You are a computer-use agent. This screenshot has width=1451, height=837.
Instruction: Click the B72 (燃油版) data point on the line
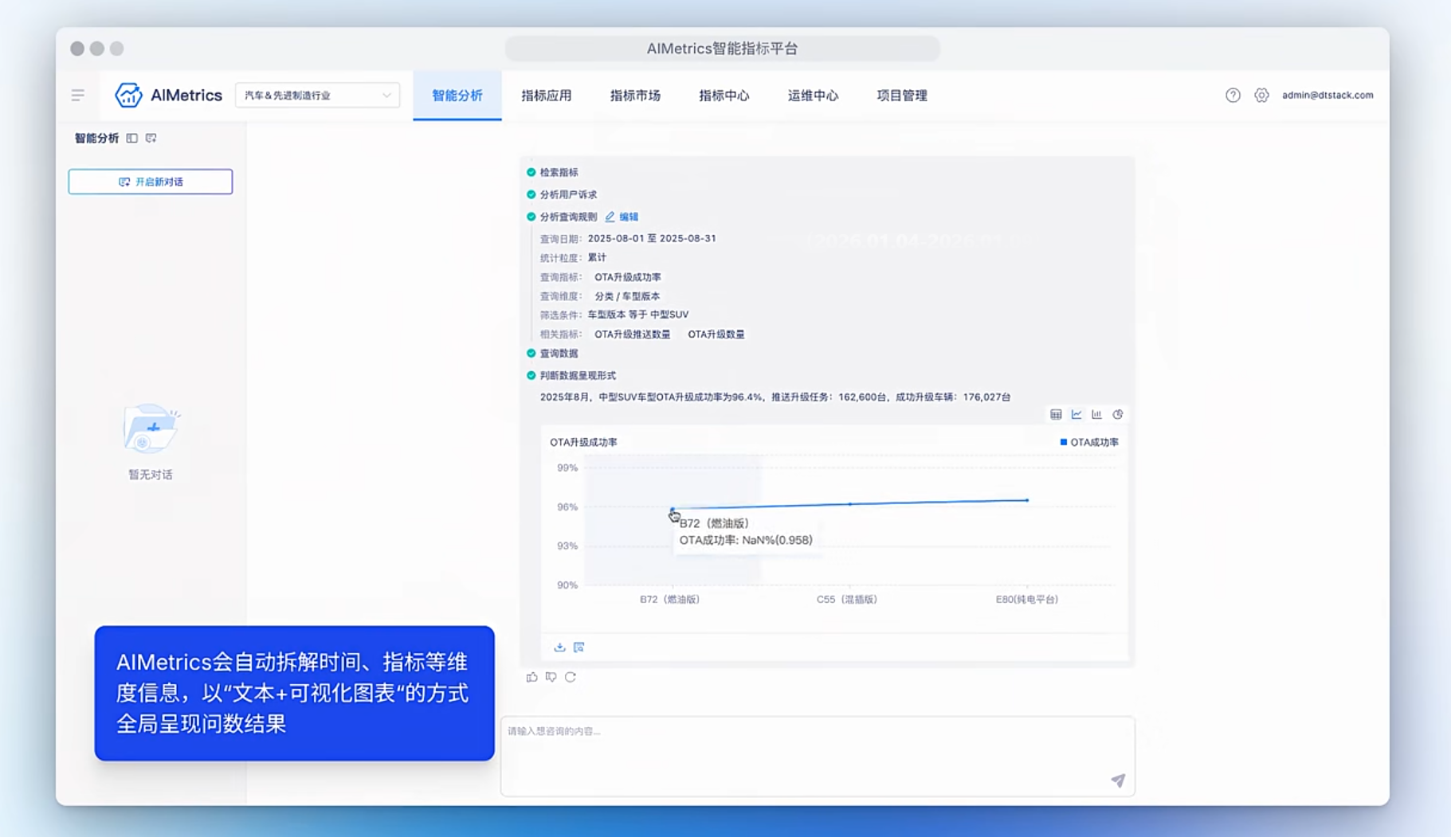(x=673, y=509)
